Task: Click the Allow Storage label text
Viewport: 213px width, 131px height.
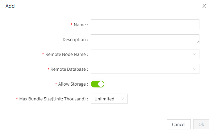Action: point(73,84)
